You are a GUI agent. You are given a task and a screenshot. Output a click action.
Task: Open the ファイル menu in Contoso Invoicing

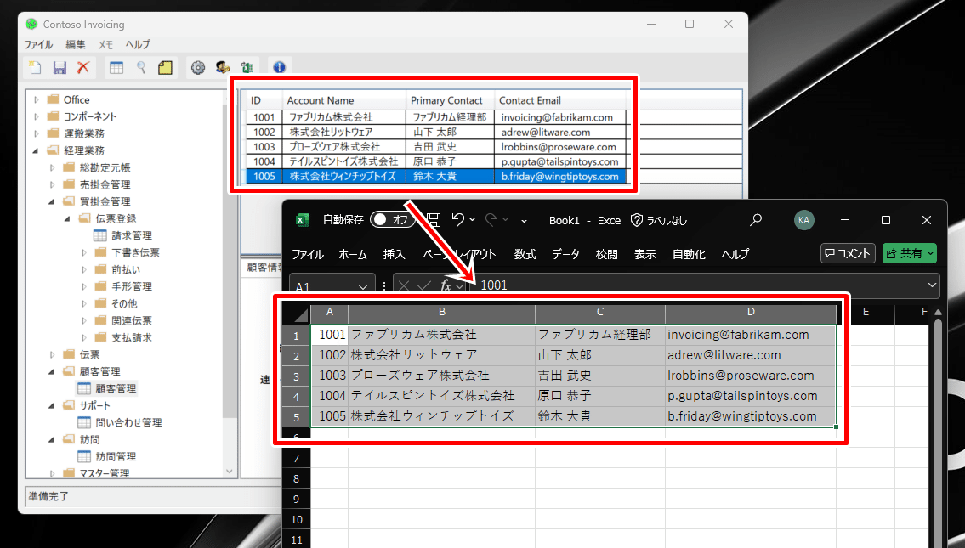(38, 44)
